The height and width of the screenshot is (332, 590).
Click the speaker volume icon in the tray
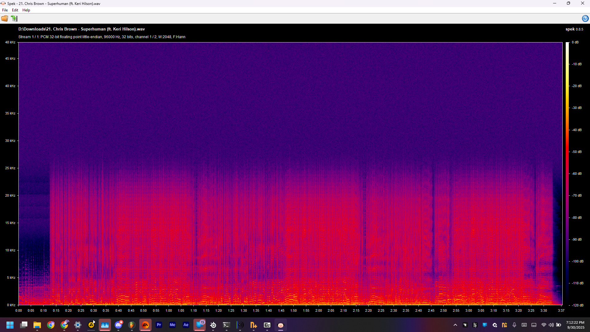(x=551, y=325)
